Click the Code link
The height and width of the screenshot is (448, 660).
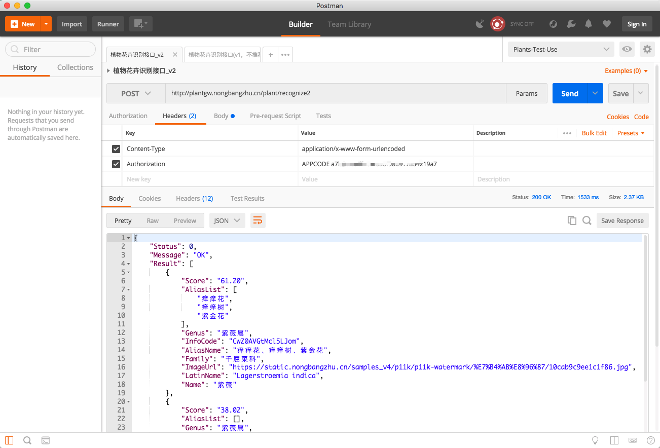click(x=641, y=117)
